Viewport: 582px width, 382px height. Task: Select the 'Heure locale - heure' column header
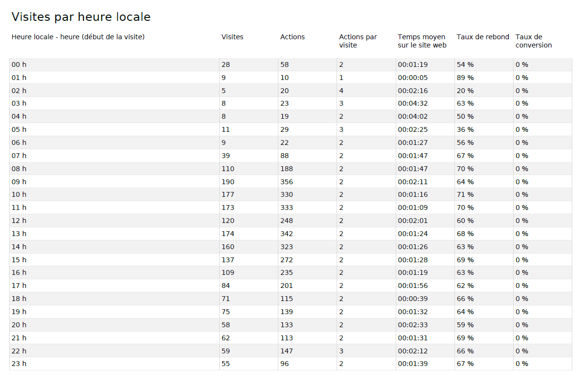click(x=78, y=37)
